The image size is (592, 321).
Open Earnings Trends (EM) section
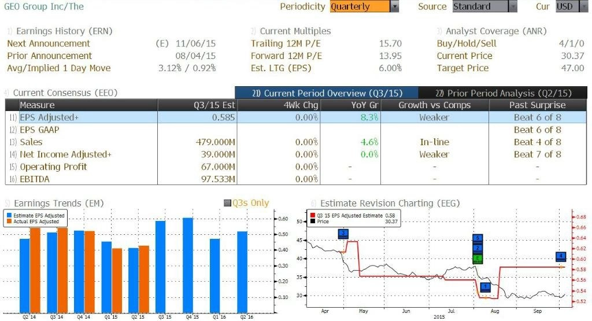[58, 203]
